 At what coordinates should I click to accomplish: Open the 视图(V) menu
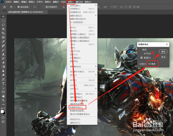click(71, 2)
